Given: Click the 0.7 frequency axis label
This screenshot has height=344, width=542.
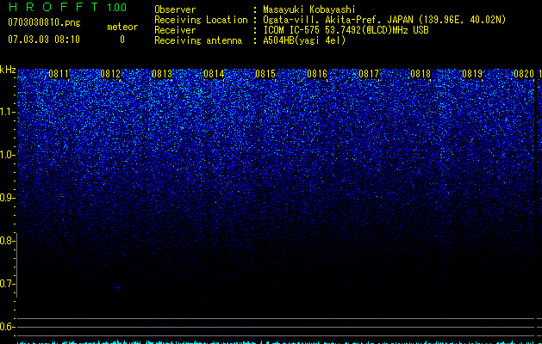Looking at the screenshot, I should tap(7, 284).
